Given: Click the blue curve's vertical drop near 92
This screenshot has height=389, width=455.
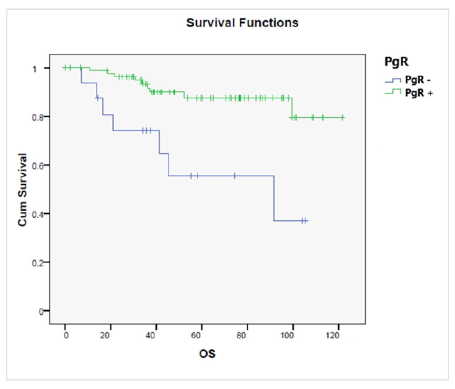Looking at the screenshot, I should (274, 199).
